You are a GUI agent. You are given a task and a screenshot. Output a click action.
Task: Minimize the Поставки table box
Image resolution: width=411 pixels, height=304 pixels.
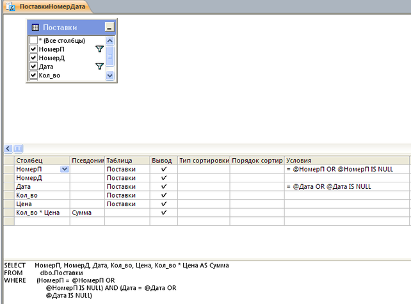109,28
